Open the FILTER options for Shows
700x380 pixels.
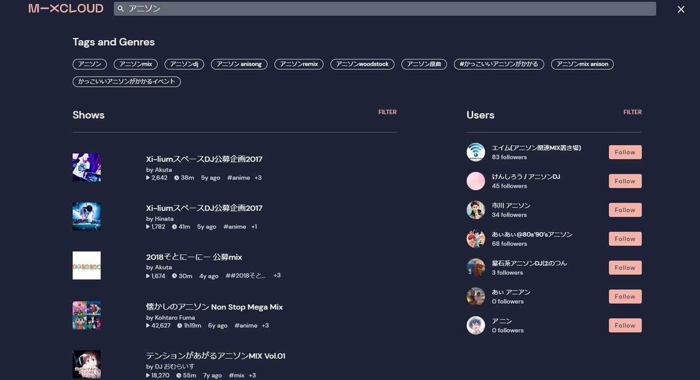click(387, 112)
